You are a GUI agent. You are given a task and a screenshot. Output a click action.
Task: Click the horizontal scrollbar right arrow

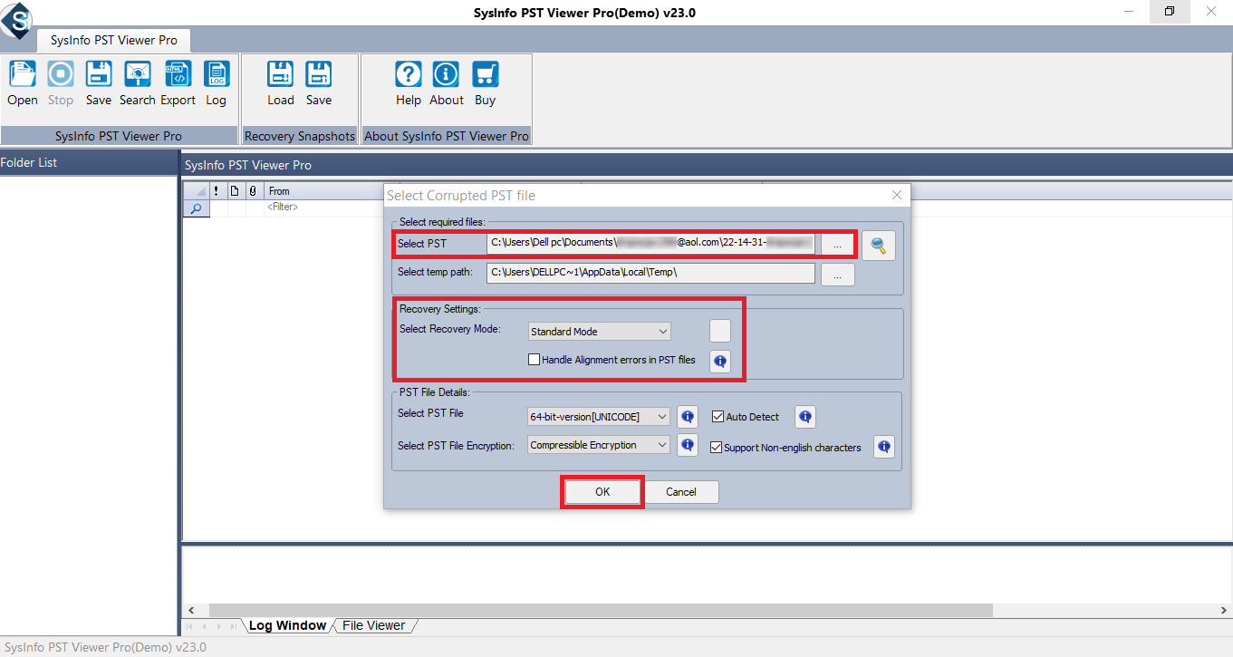coord(1225,610)
